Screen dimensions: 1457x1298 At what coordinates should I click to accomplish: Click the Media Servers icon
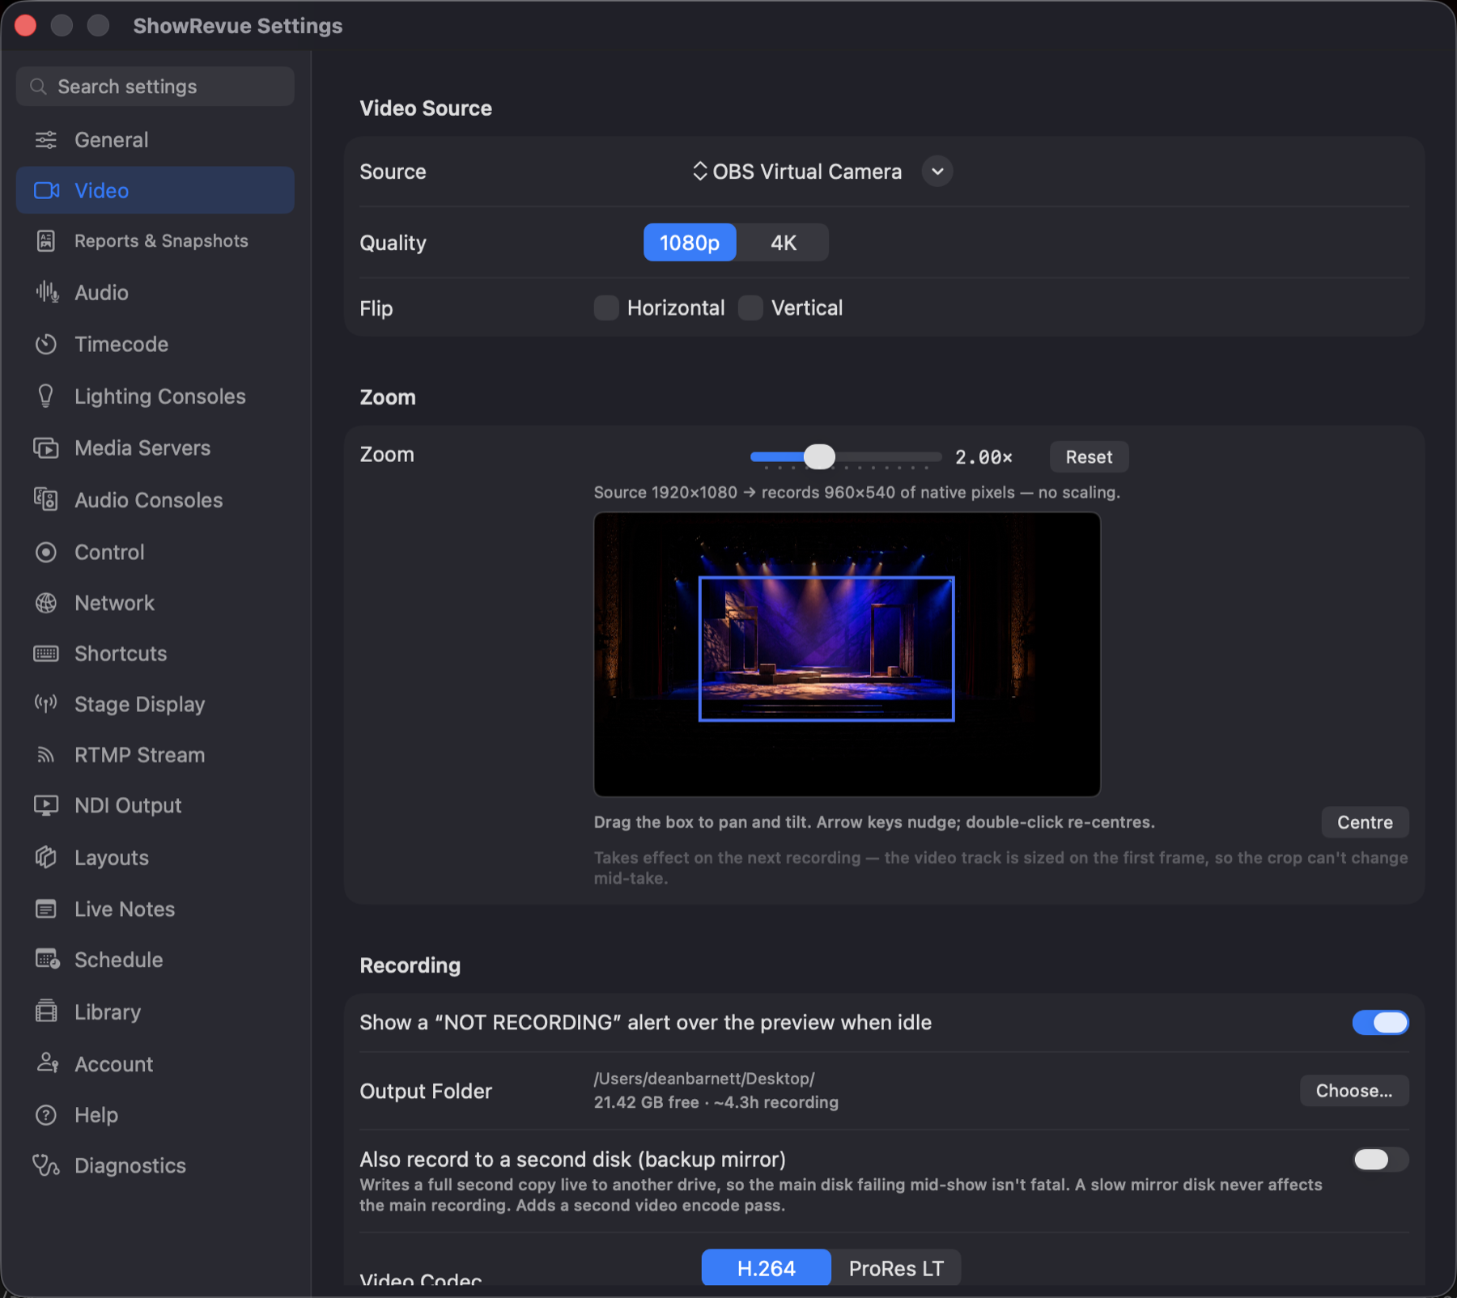46,448
